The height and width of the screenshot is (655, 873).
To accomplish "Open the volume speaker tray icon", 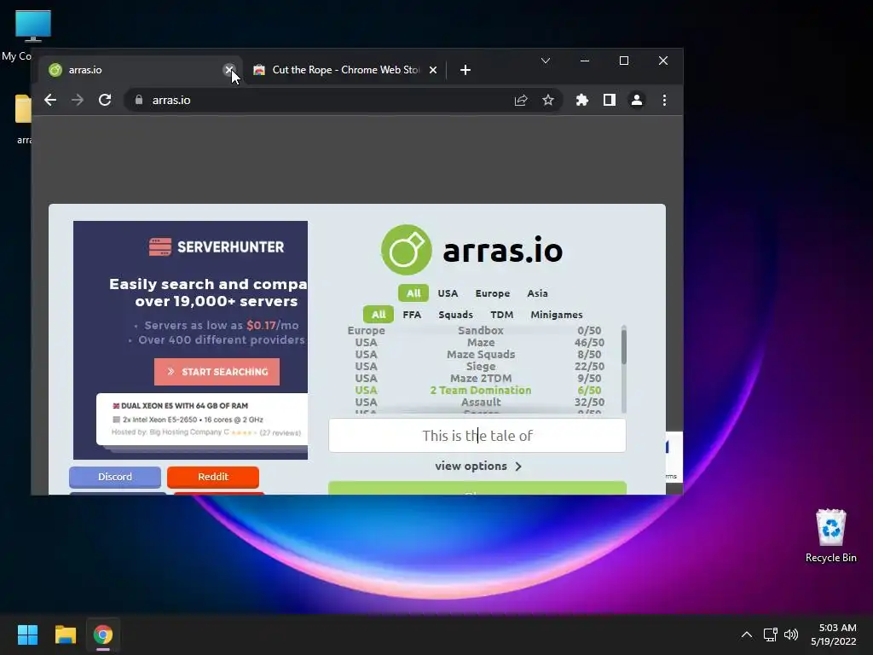I will (x=790, y=635).
